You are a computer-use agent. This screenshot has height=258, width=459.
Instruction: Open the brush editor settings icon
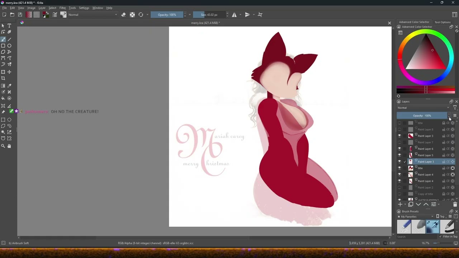tap(55, 15)
